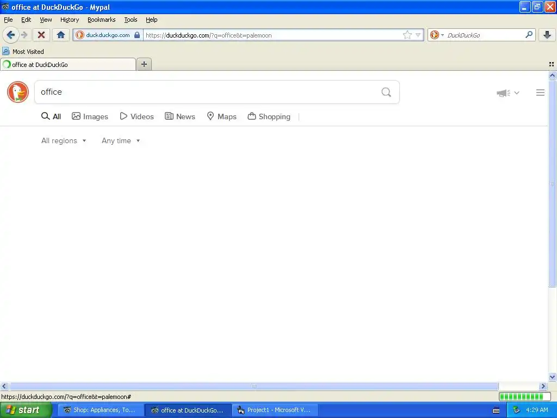The image size is (557, 418).
Task: Click the vertical scrollbar up arrow
Action: 552,75
